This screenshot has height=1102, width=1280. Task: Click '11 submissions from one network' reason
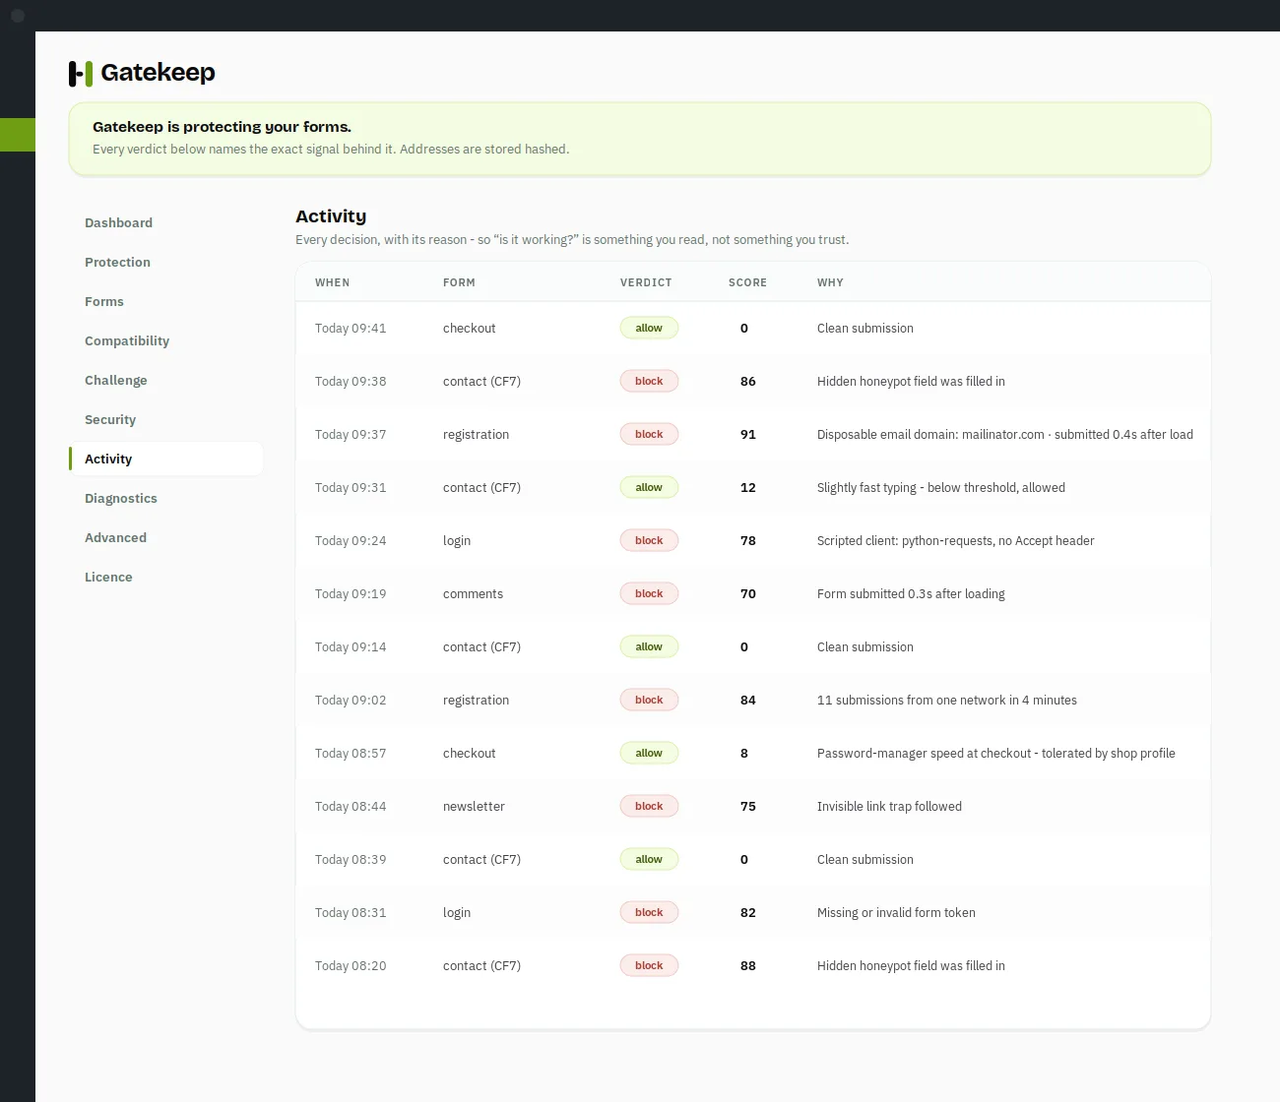pyautogui.click(x=947, y=701)
